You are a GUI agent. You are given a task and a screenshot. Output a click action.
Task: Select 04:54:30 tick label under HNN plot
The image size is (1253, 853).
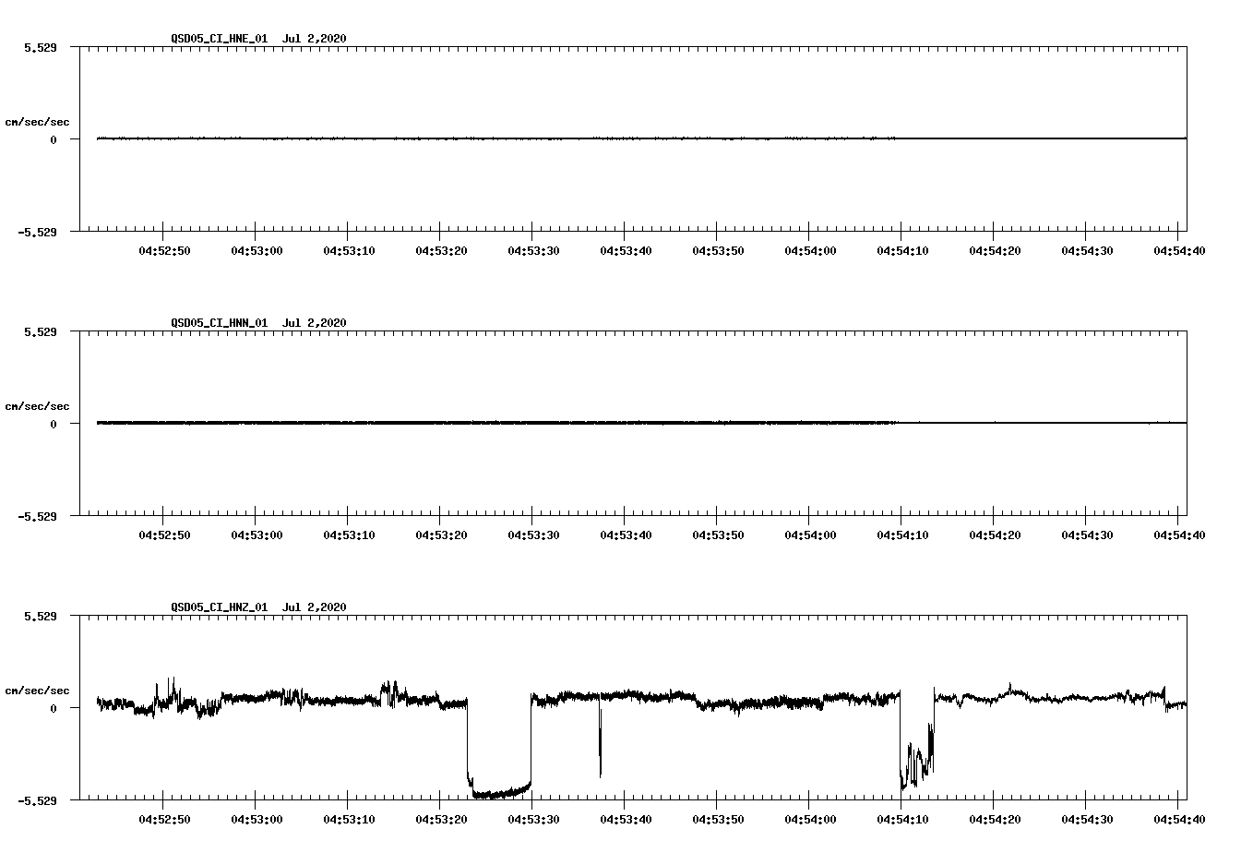[x=1087, y=535]
